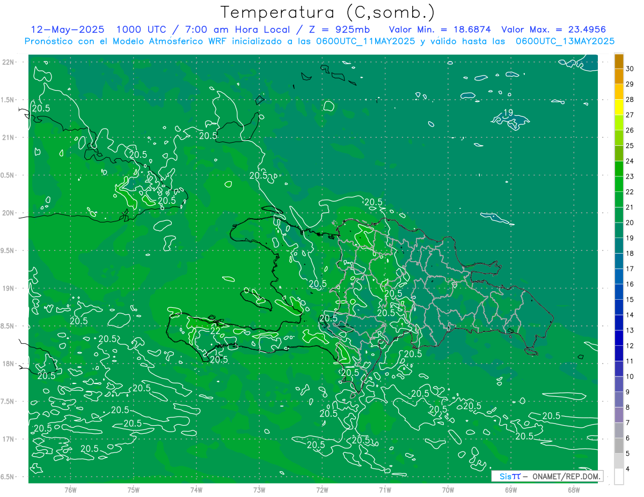The width and height of the screenshot is (644, 497).
Task: Pick the orange colorbar segment between 29 and 30
Action: tap(619, 77)
